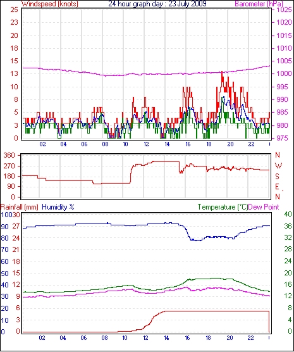
Task: Click hour 20 tick on windspeed chart
Action: (x=230, y=144)
